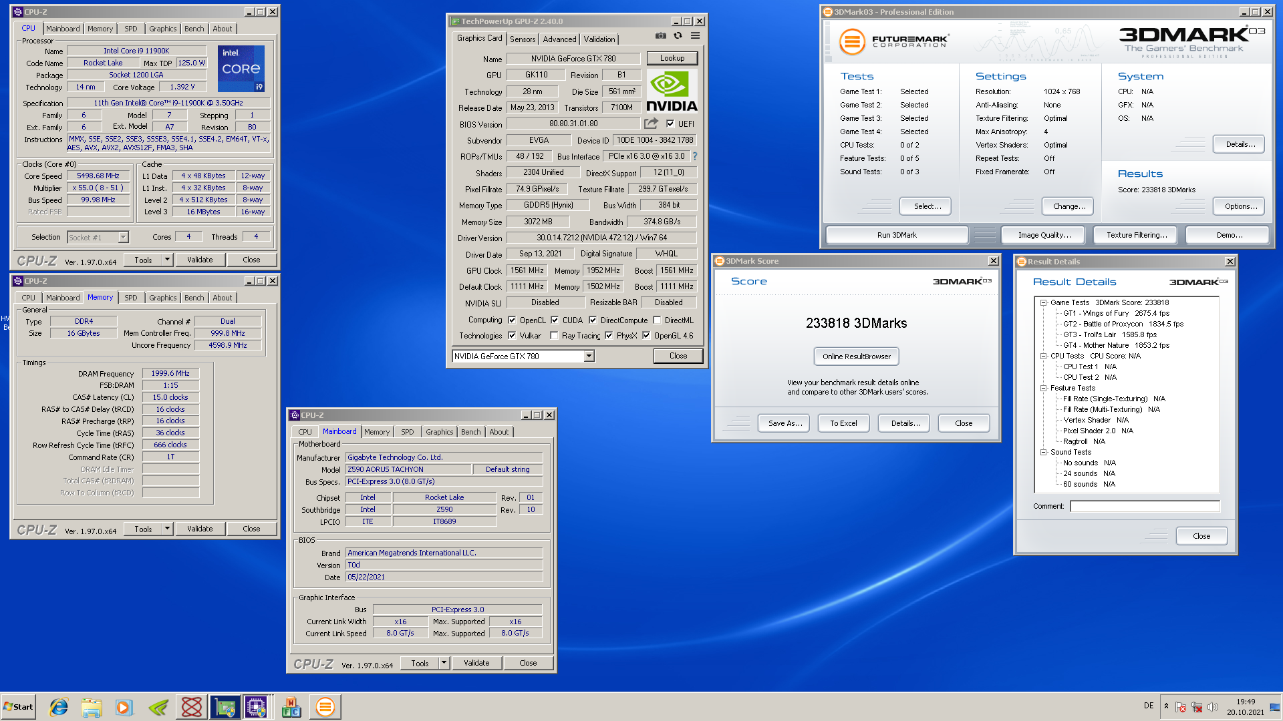The height and width of the screenshot is (721, 1283).
Task: Open Bench tab in CPU-Z Mainboard window
Action: click(470, 432)
